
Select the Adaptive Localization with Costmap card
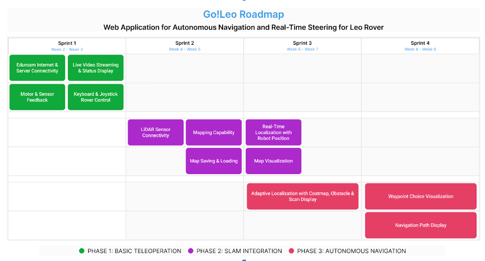coord(302,196)
